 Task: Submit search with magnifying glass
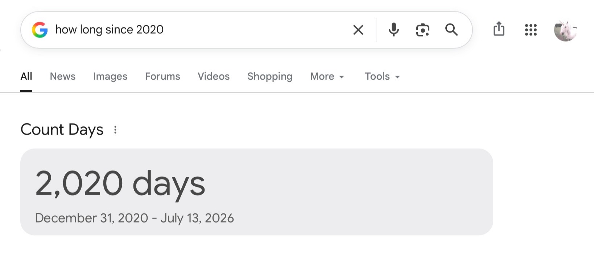tap(451, 30)
